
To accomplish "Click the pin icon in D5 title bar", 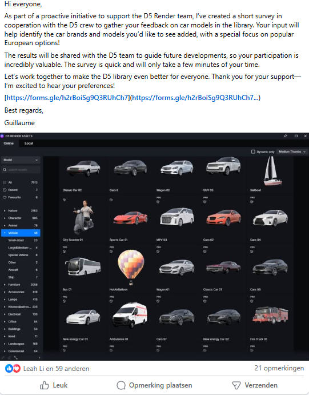I will [286, 136].
